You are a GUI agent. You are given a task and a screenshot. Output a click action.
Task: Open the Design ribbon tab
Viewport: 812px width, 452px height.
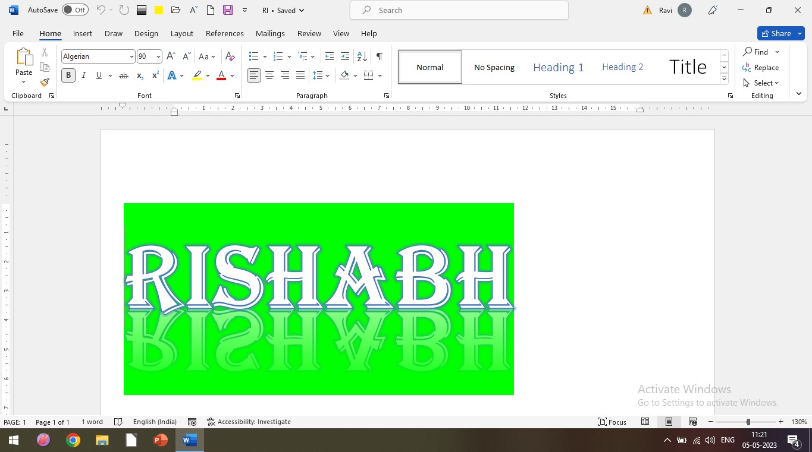click(146, 34)
